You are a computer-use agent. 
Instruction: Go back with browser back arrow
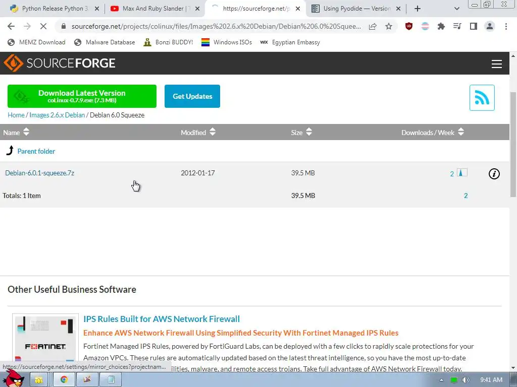(x=11, y=26)
